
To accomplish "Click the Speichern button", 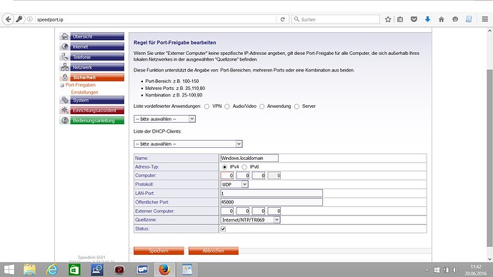I will [159, 251].
